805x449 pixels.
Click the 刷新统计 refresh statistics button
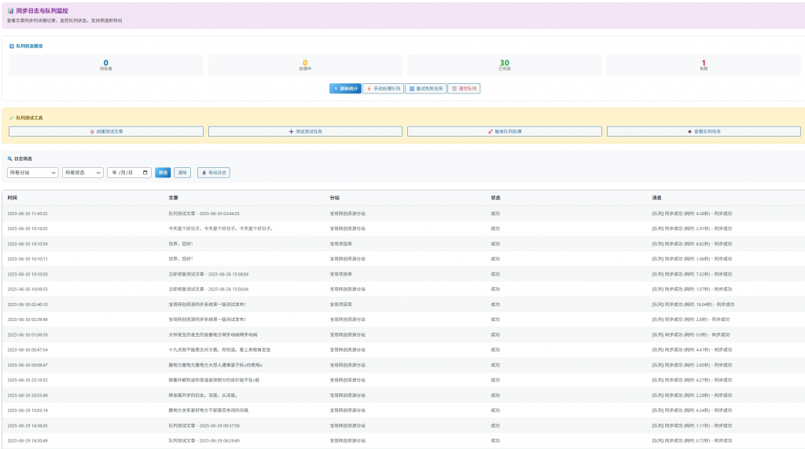tap(345, 89)
